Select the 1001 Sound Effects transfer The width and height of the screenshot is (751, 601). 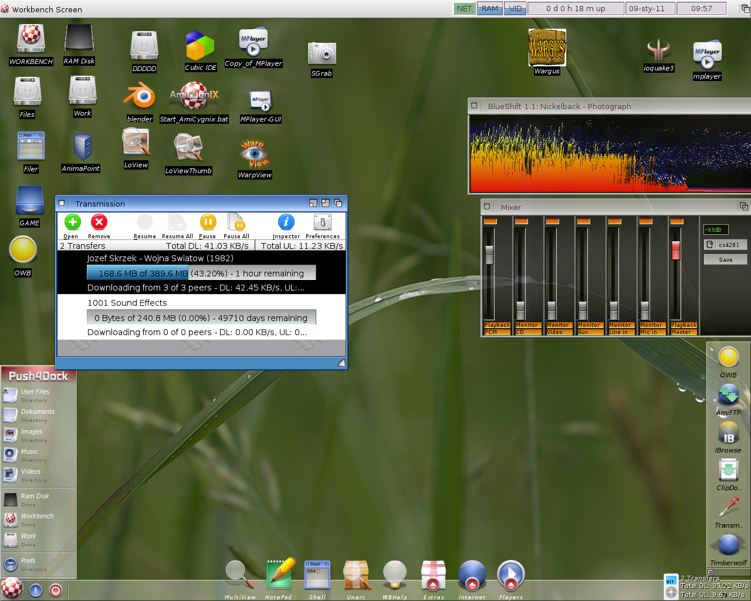pos(201,317)
